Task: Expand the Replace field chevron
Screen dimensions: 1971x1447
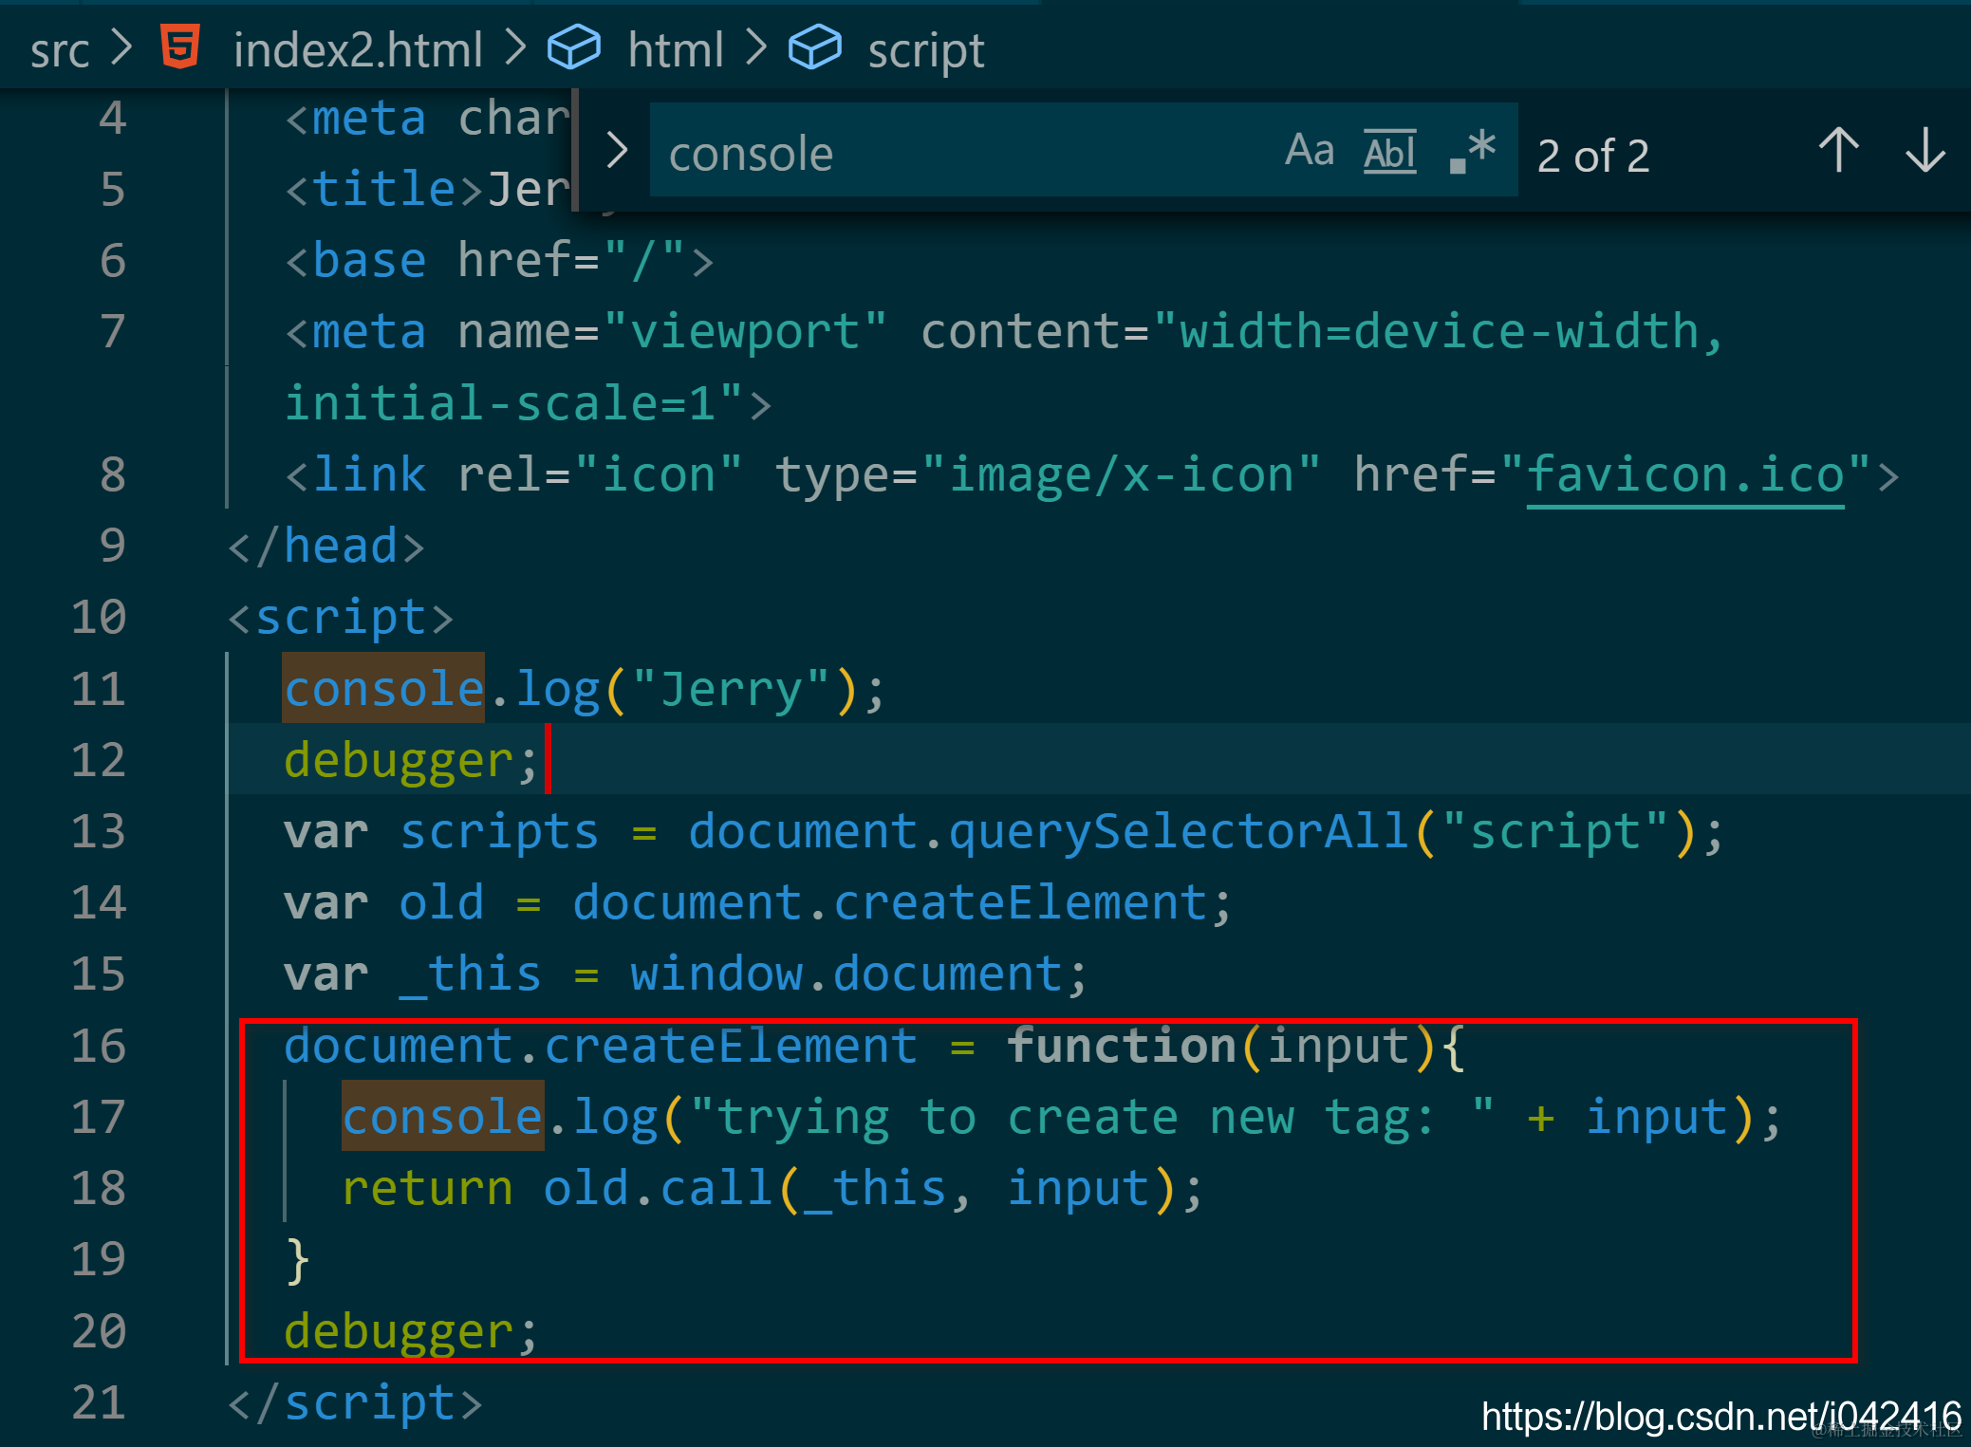Action: 617,150
